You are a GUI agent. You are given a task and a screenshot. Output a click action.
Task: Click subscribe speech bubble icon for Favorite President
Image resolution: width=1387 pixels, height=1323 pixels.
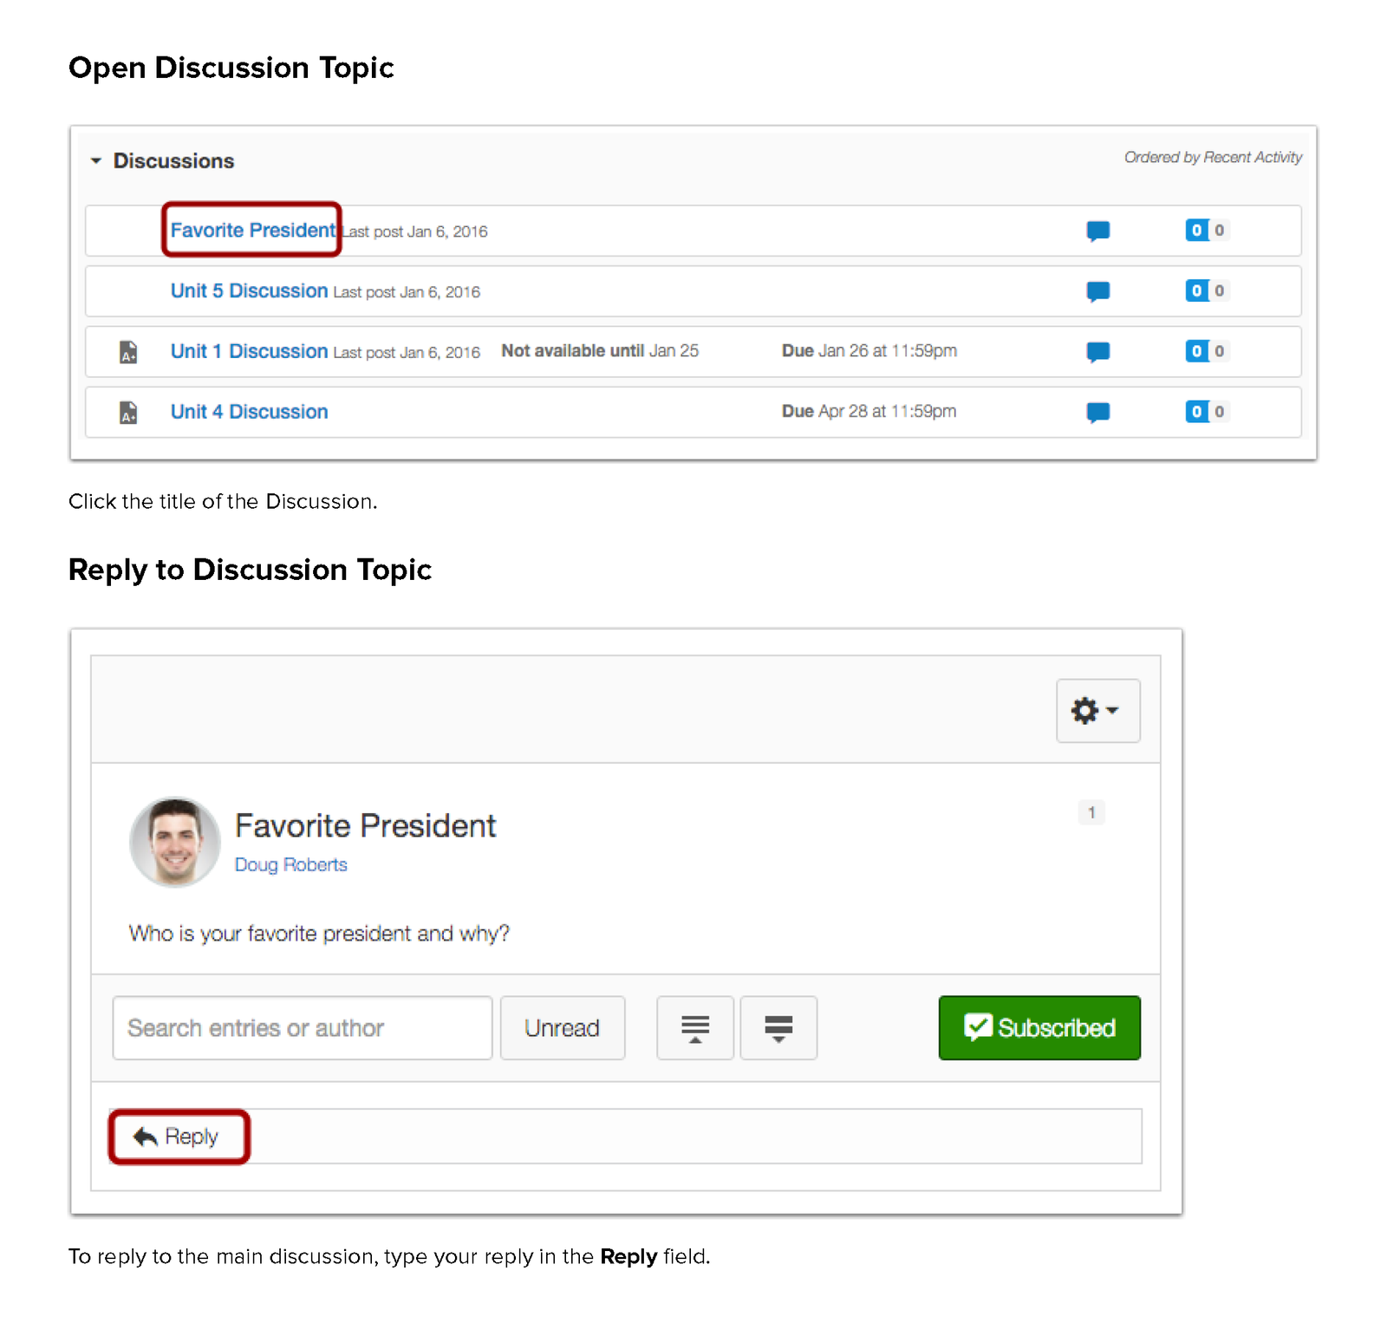1097,231
